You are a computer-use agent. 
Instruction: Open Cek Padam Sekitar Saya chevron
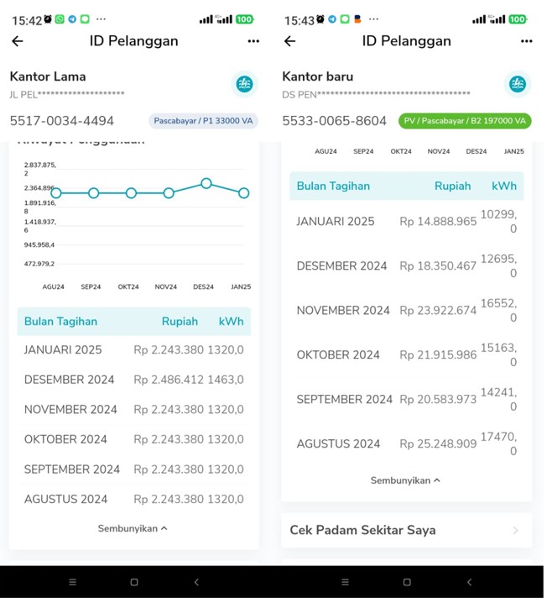pos(515,530)
